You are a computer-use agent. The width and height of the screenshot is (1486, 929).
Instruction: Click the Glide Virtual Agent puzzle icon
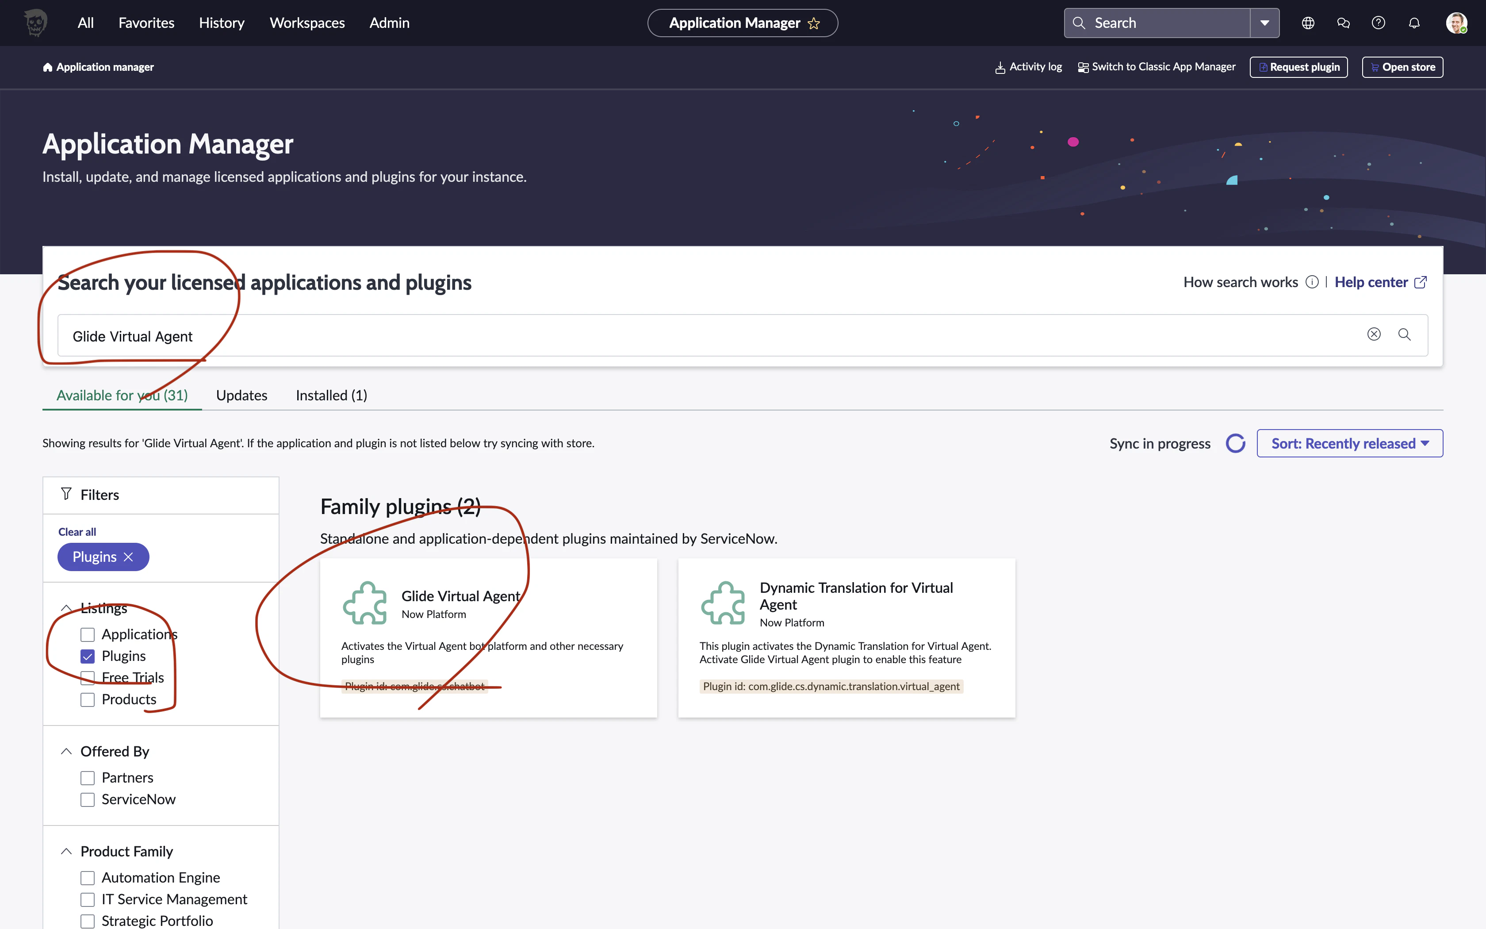[x=365, y=603]
